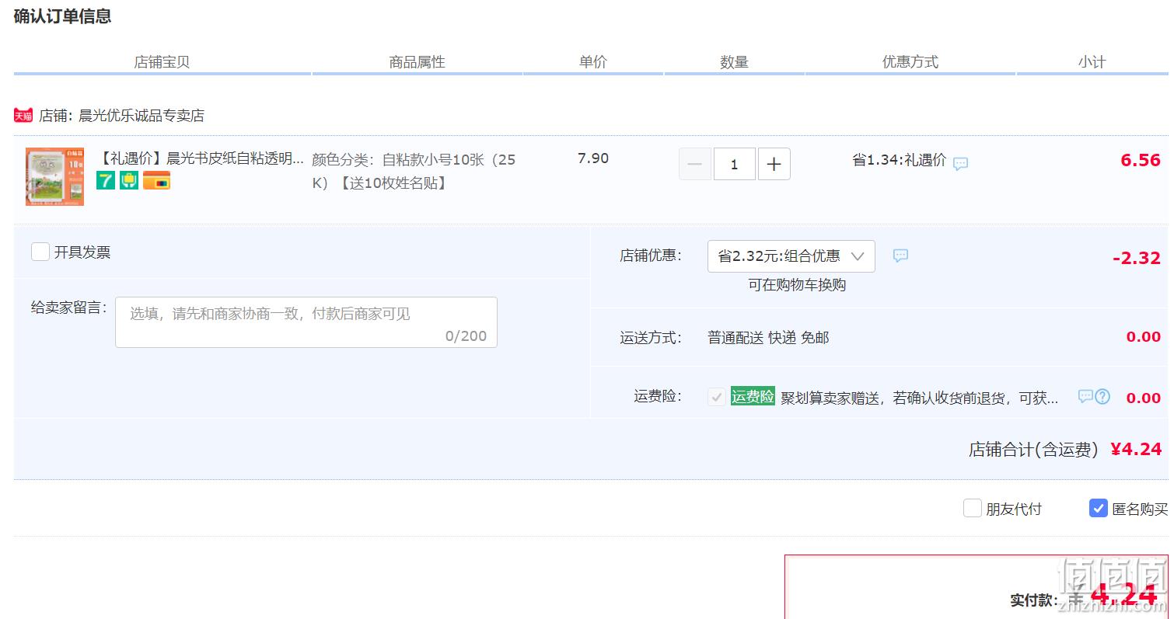Check the 朋友代付 option

coord(972,508)
